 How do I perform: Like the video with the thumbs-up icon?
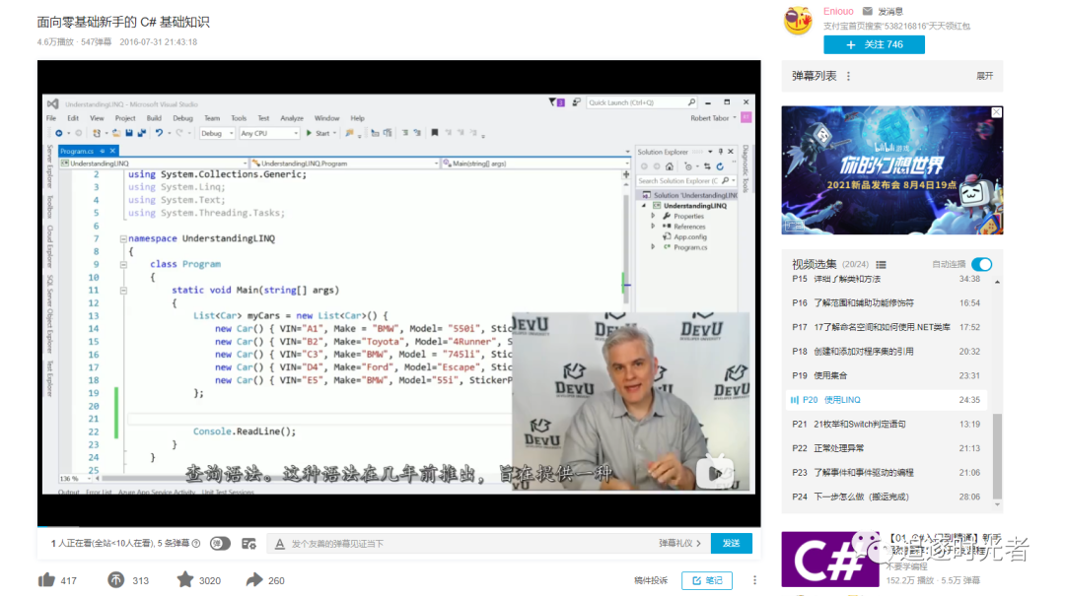click(x=47, y=580)
